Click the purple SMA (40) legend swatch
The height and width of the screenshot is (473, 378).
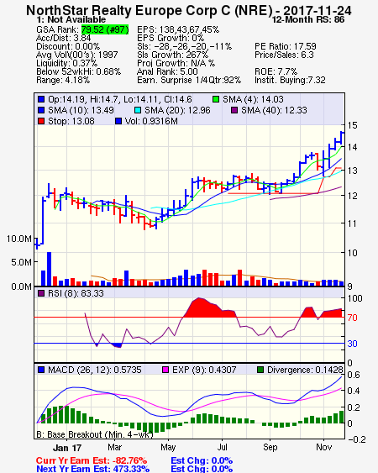(234, 110)
